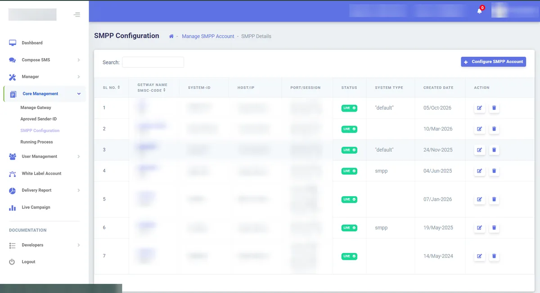Click the Dashboard menu label
Screen dimensions: 540x293
pyautogui.click(x=32, y=43)
